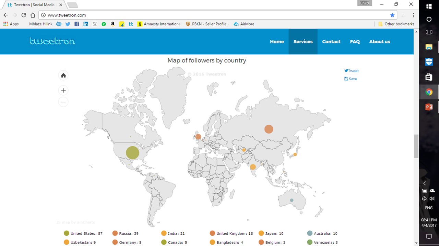Open the FAQ nav item

coord(355,42)
